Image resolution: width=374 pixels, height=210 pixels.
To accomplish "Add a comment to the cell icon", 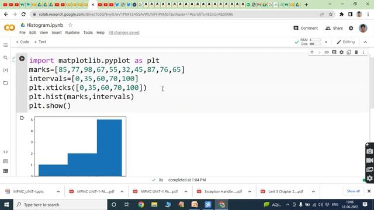I will point(334,52).
